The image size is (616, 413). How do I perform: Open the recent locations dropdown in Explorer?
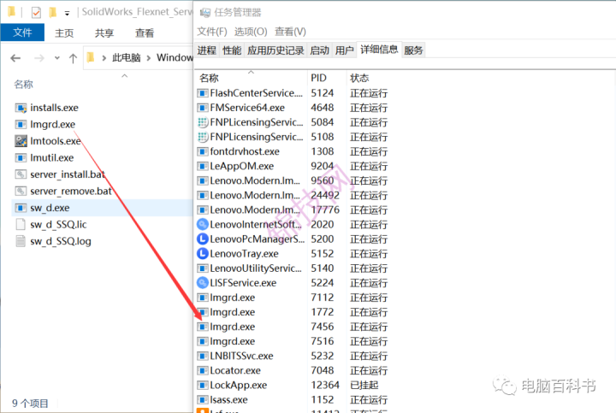(57, 58)
